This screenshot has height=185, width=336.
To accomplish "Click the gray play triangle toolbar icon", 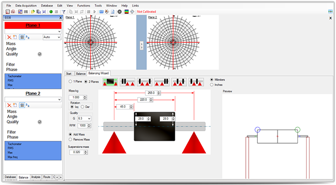I will [95, 12].
